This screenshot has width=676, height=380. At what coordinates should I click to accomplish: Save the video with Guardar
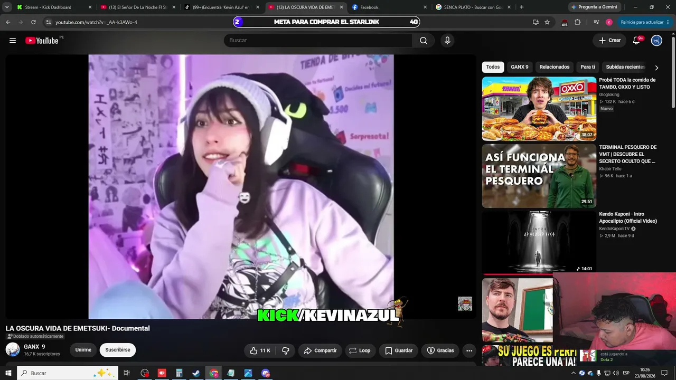tap(399, 350)
